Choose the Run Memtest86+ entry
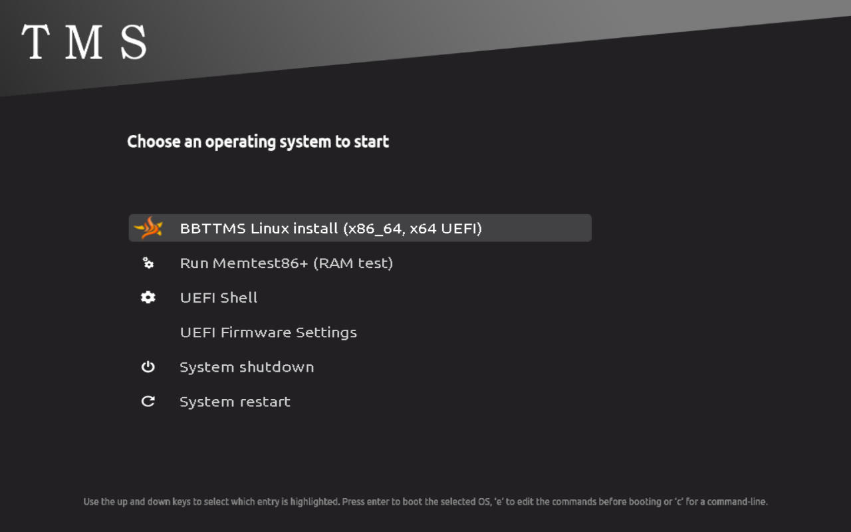 click(x=286, y=263)
